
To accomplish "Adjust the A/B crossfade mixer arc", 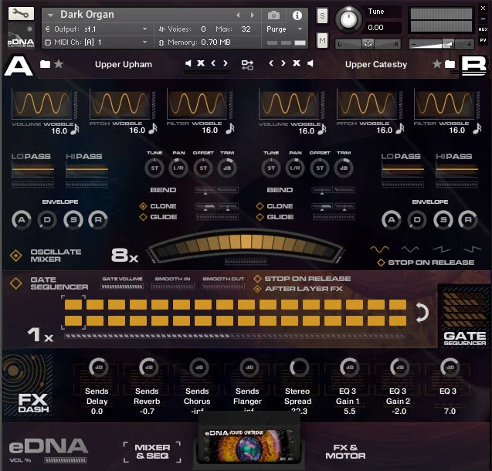I will click(x=246, y=246).
